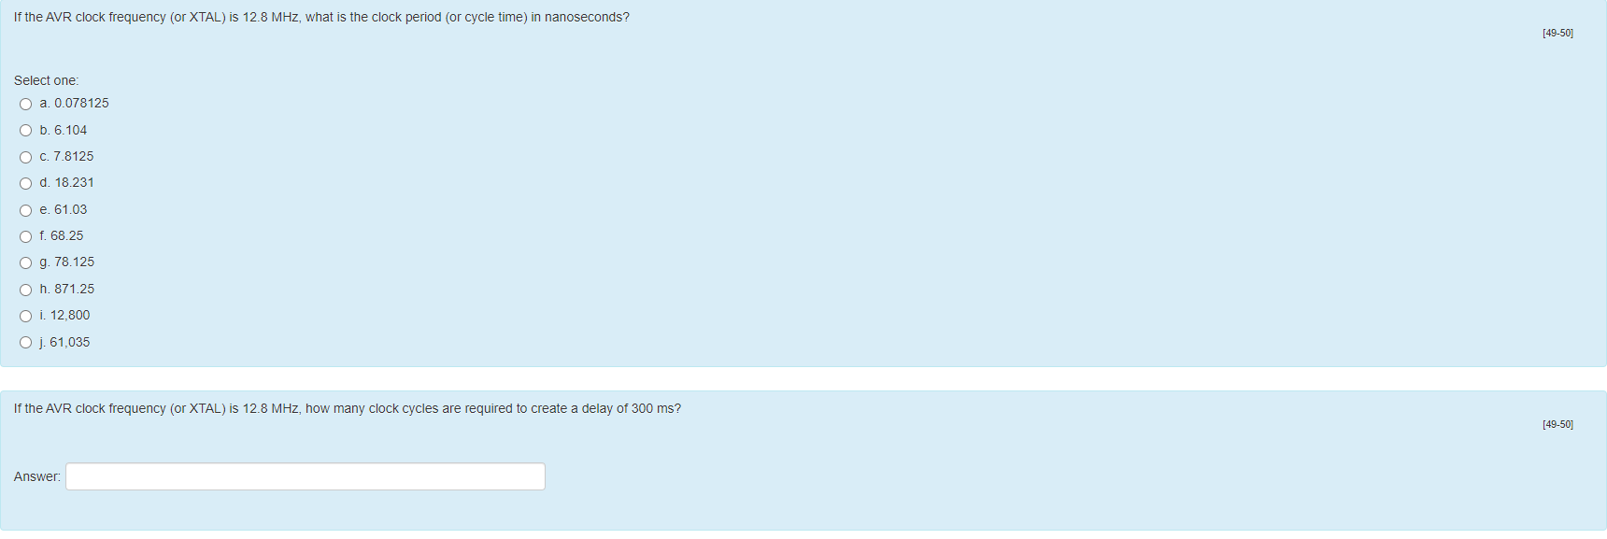Pick the h. 871.25 radio circle

[26, 290]
